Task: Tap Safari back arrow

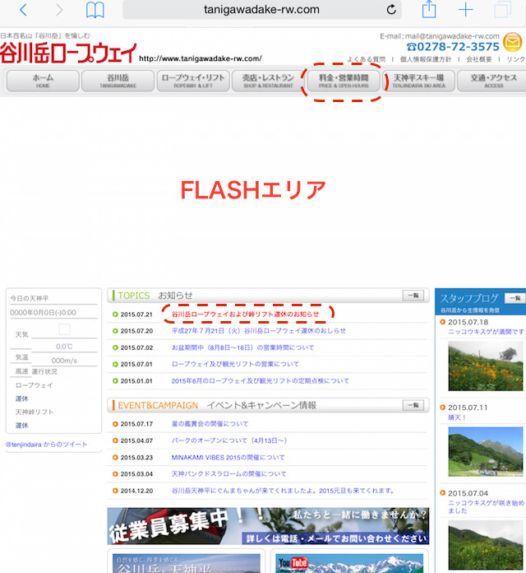Action: (23, 10)
